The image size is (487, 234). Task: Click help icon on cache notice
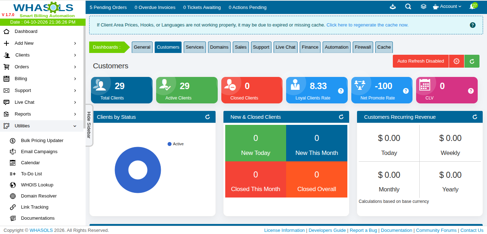pos(472,25)
